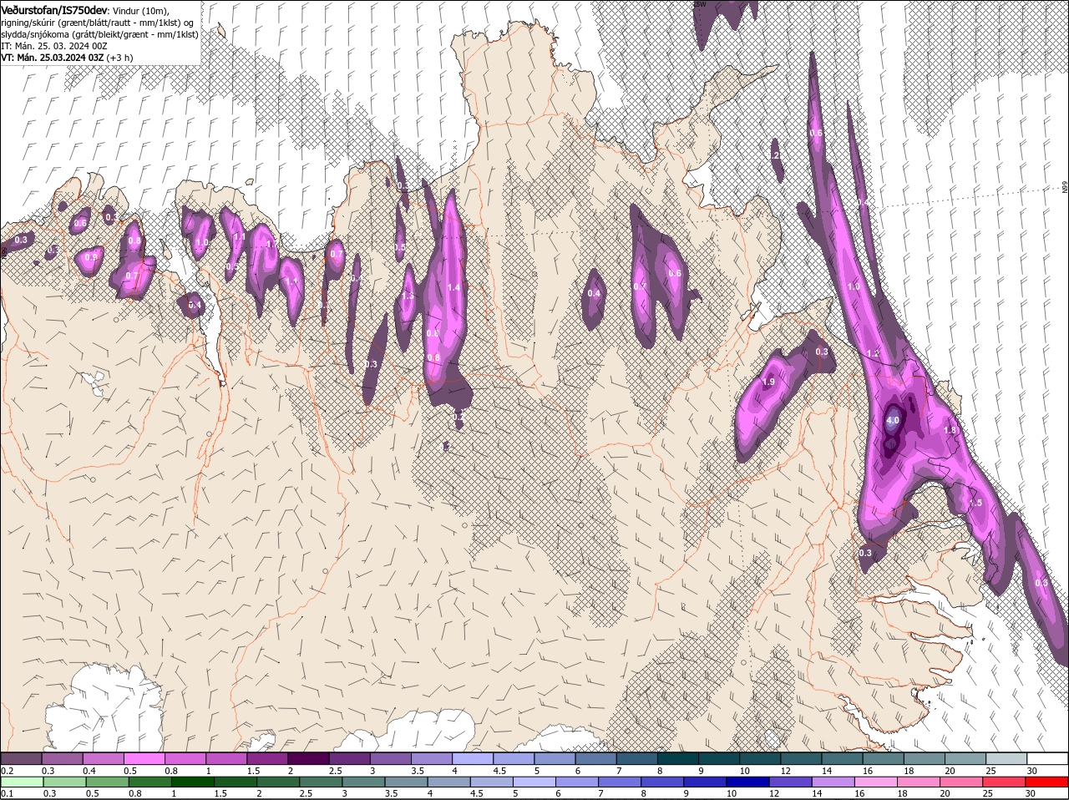This screenshot has height=800, width=1069.
Task: Pick top-row legend swatch between 0.2 and 0.3
Action: point(22,758)
